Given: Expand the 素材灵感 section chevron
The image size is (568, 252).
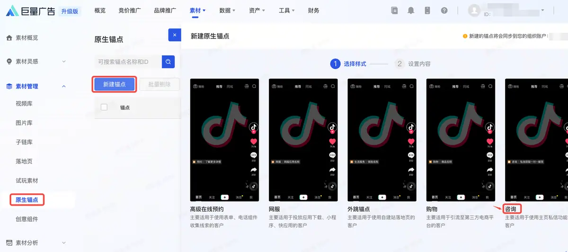Looking at the screenshot, I should point(64,62).
